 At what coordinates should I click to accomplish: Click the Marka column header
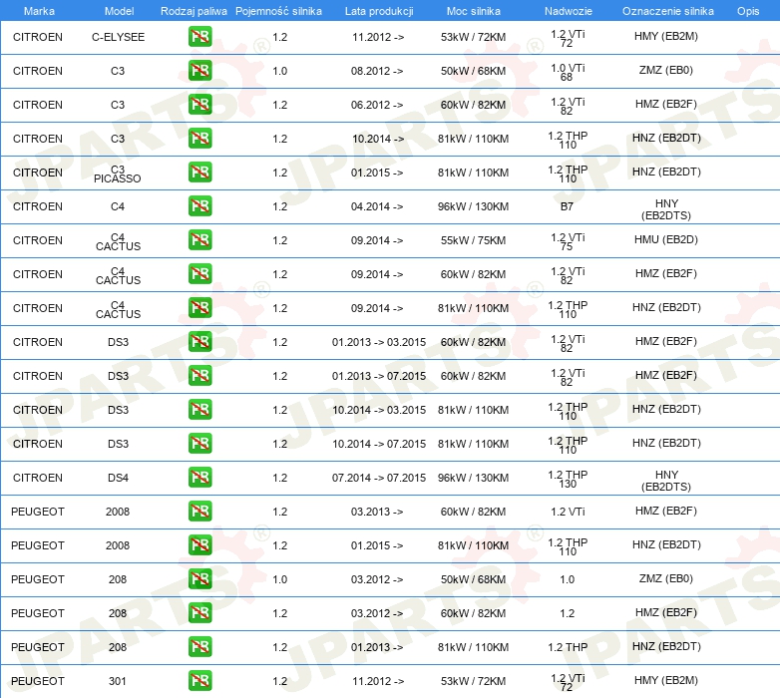click(39, 11)
